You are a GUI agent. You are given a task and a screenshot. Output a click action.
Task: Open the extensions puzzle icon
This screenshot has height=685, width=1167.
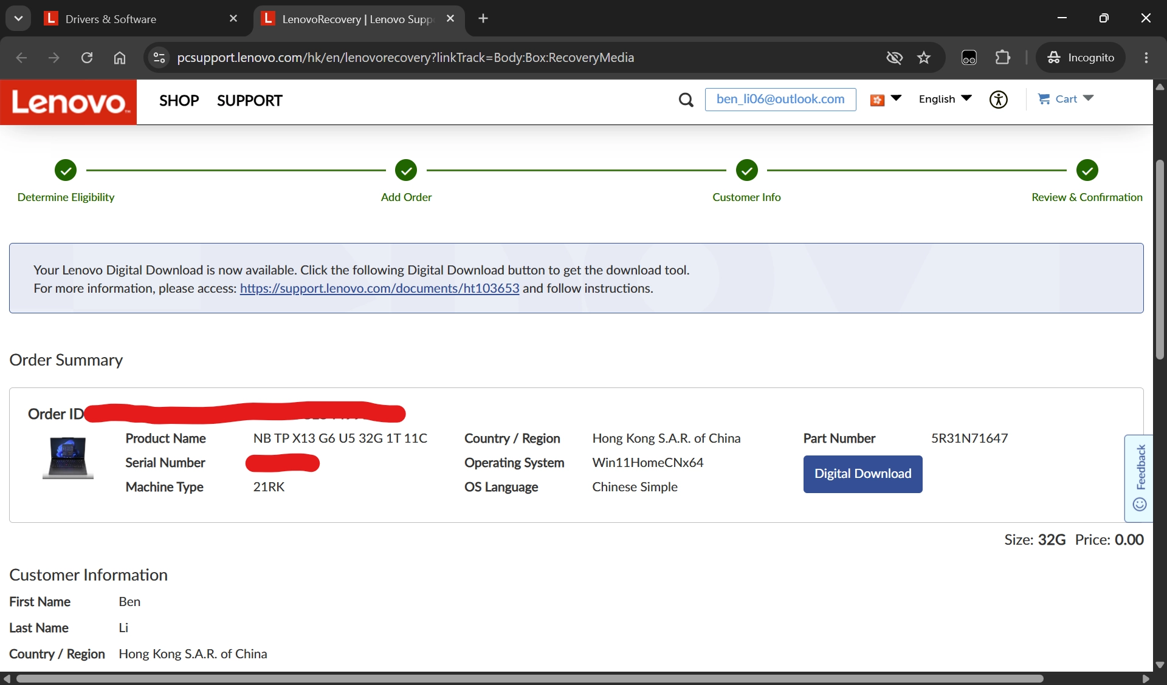1002,58
